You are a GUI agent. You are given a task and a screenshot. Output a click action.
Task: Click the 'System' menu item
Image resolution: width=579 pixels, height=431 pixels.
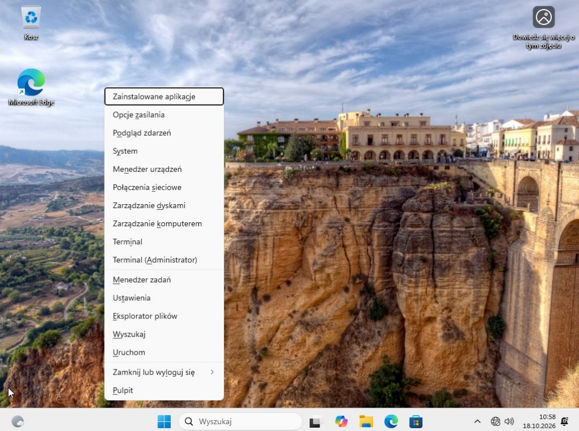pos(164,151)
